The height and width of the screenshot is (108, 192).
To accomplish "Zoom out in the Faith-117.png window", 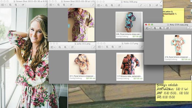I will pyautogui.click(x=107, y=47).
